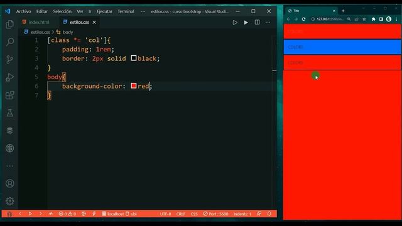This screenshot has width=402, height=226.
Task: Reload the browser page
Action: click(x=303, y=19)
